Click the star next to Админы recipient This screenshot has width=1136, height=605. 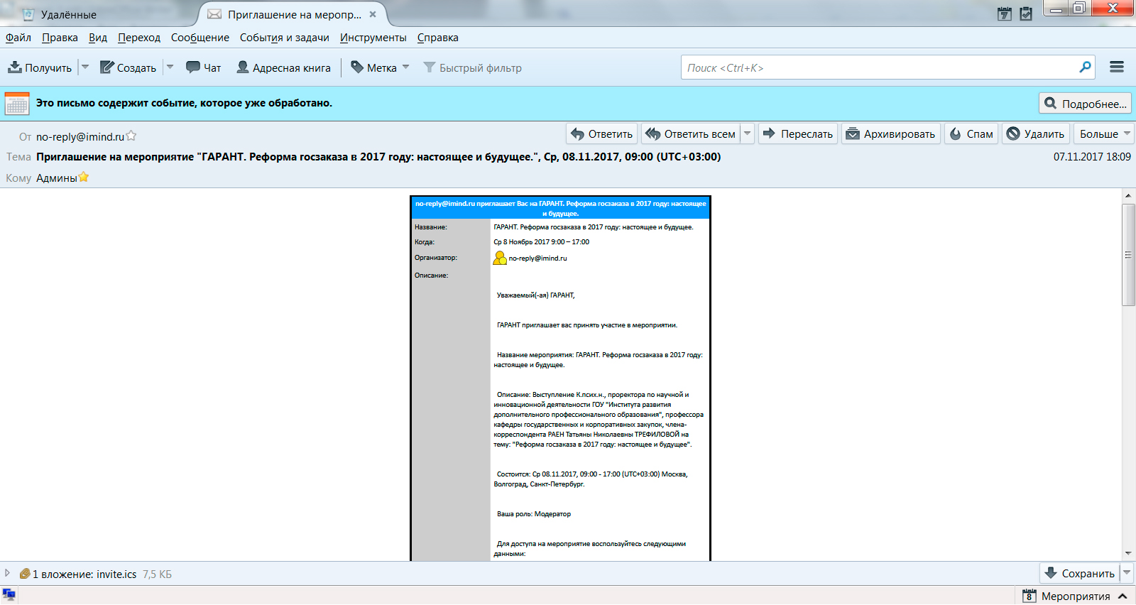[84, 177]
